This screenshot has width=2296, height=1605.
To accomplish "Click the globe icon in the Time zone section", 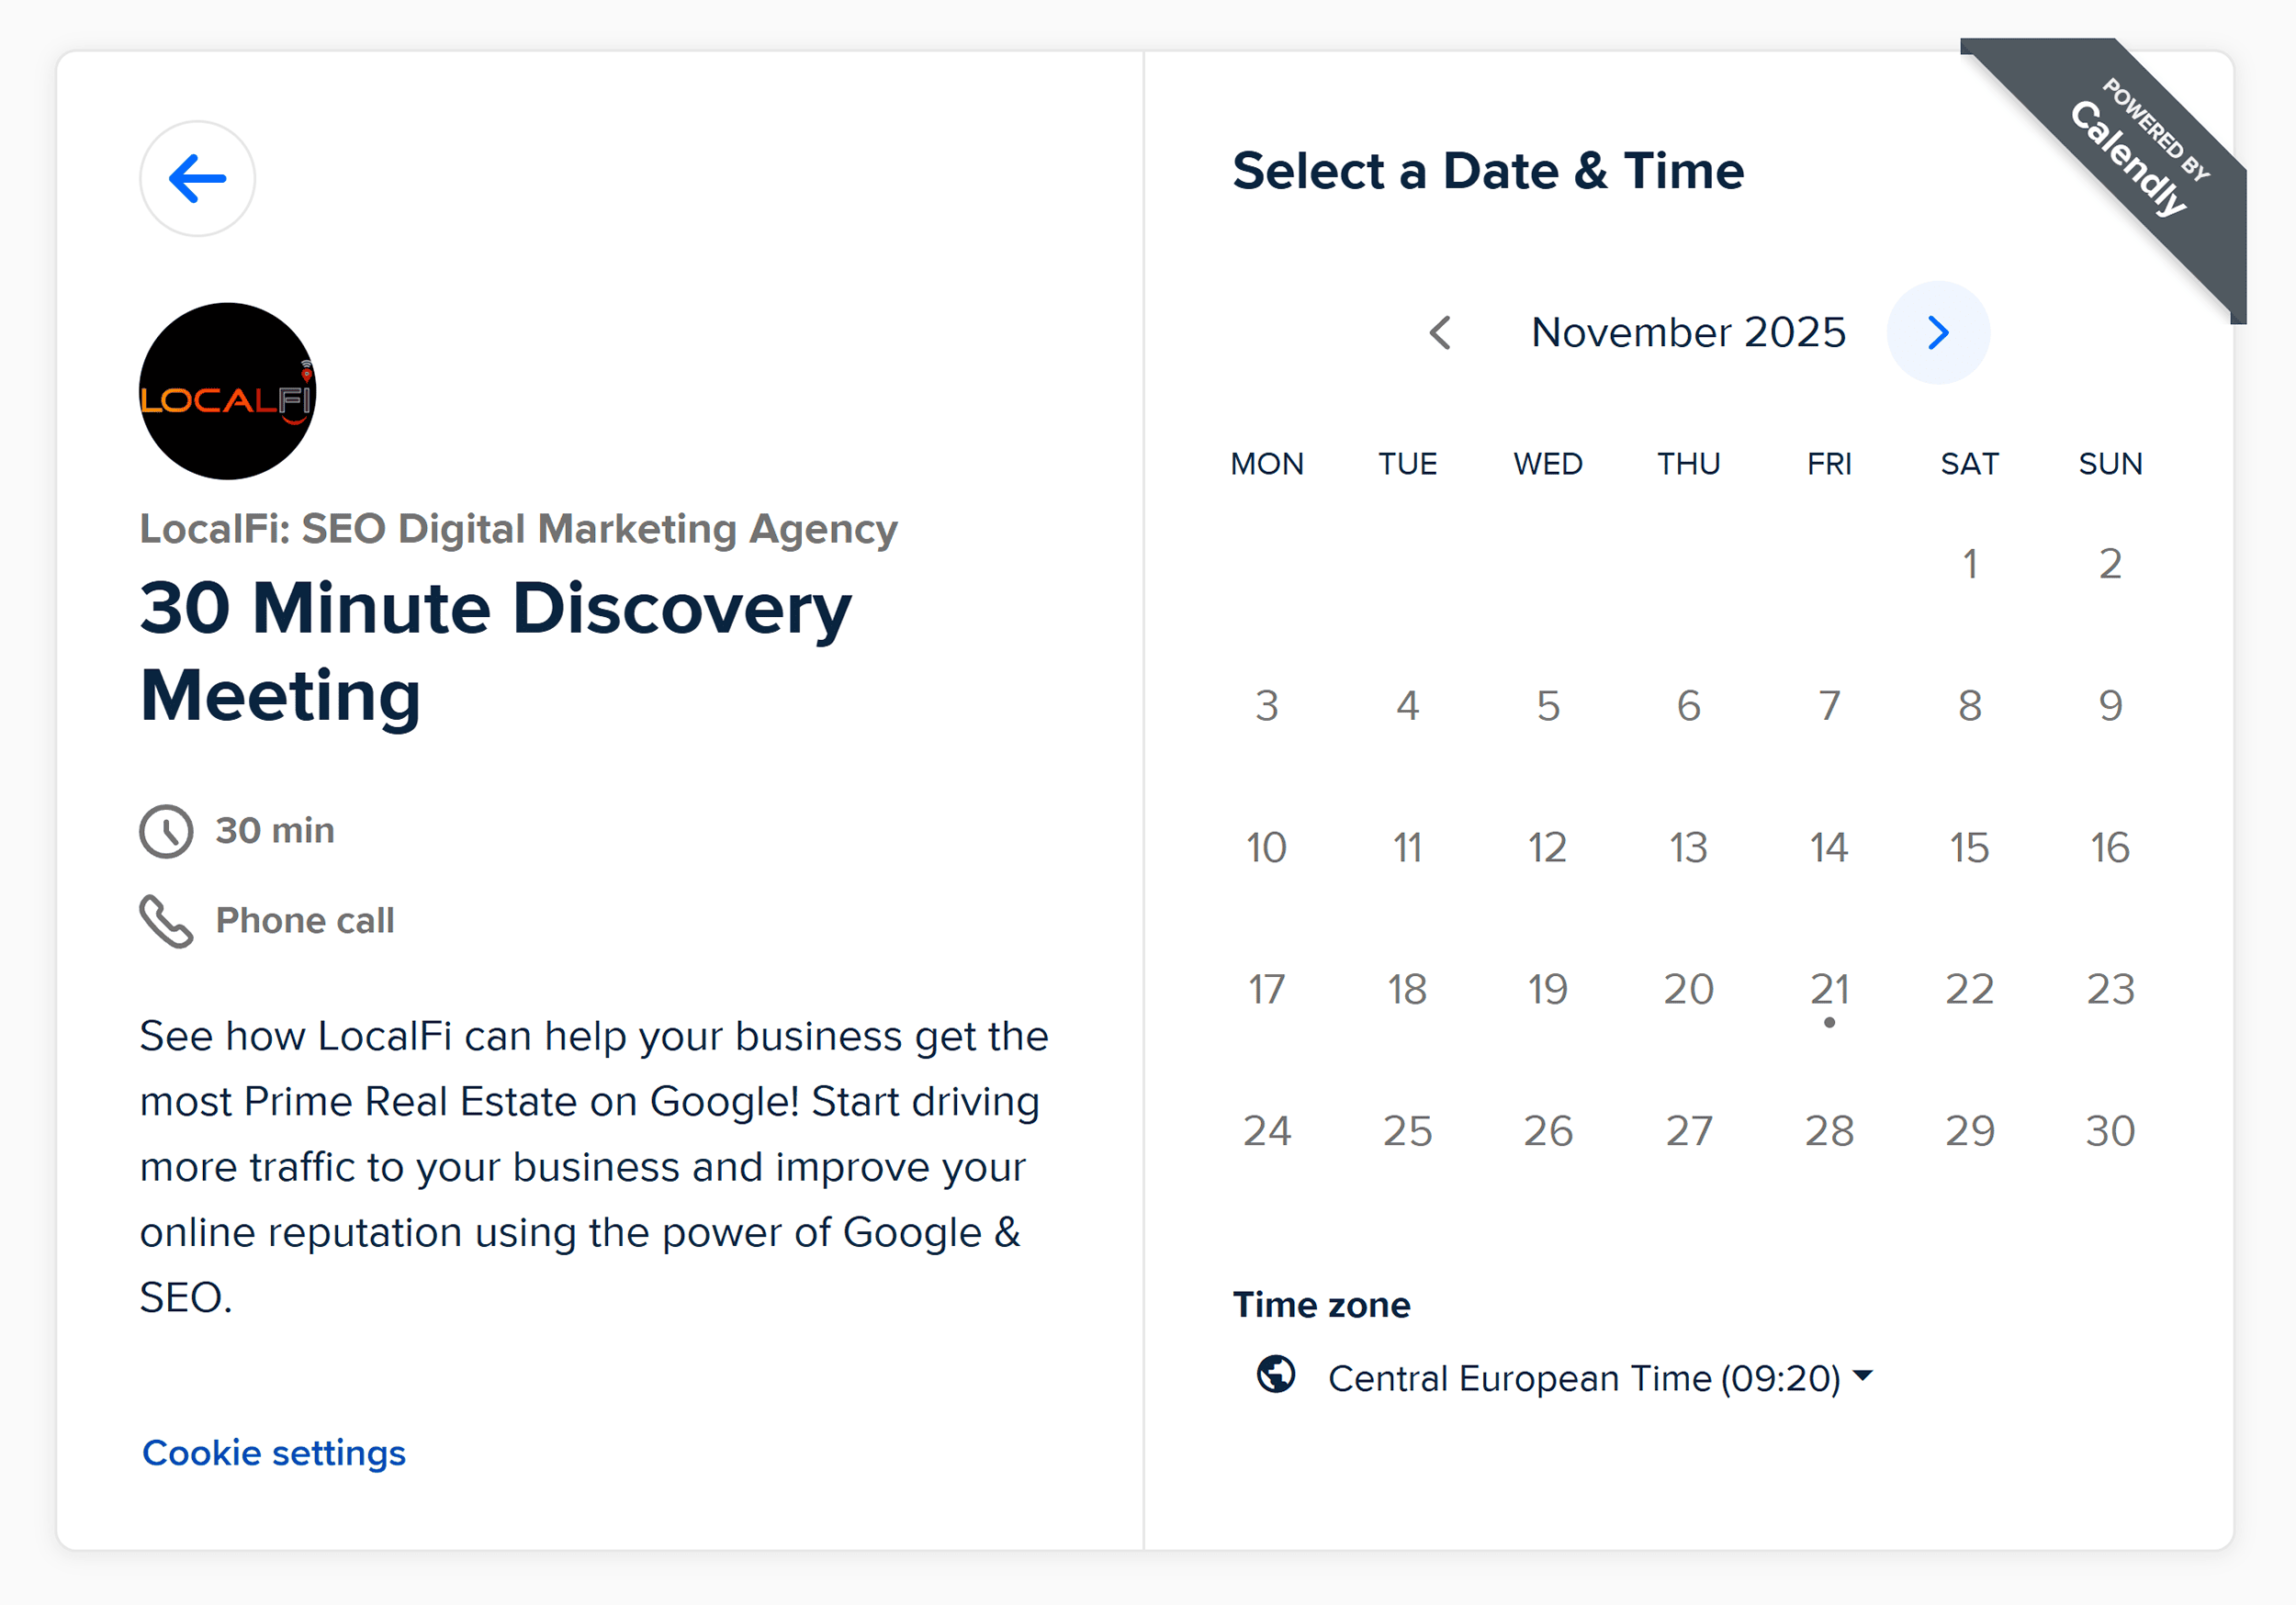I will [1276, 1377].
